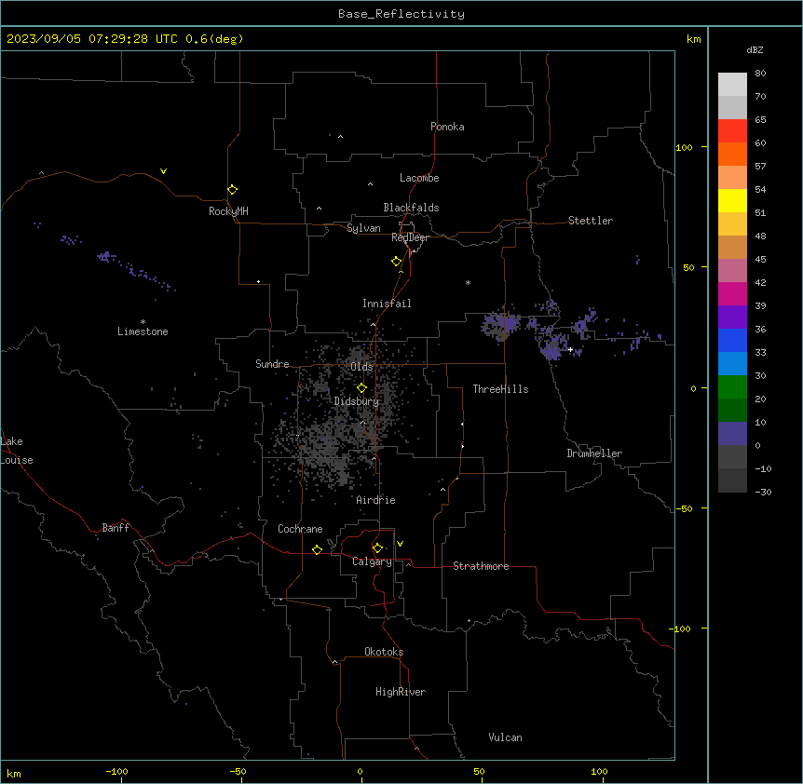Screen dimensions: 803x784
Task: Click the yellow V marker northwest of RockyMH
Action: tap(163, 171)
